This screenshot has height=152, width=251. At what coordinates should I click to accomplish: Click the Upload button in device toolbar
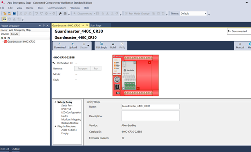pos(73,46)
